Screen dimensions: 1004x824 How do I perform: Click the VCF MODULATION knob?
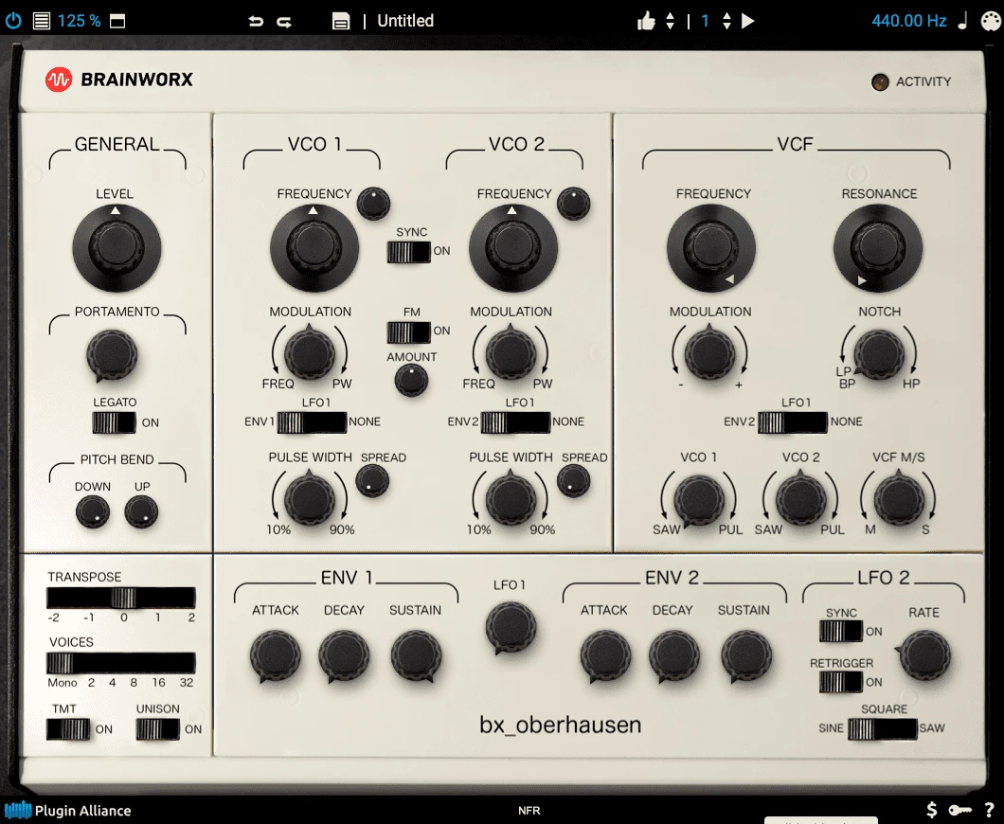pyautogui.click(x=709, y=352)
